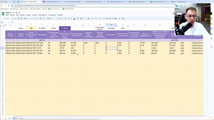Open the name box dropdown
Viewport: 214px width, 120px height.
(x=8, y=22)
